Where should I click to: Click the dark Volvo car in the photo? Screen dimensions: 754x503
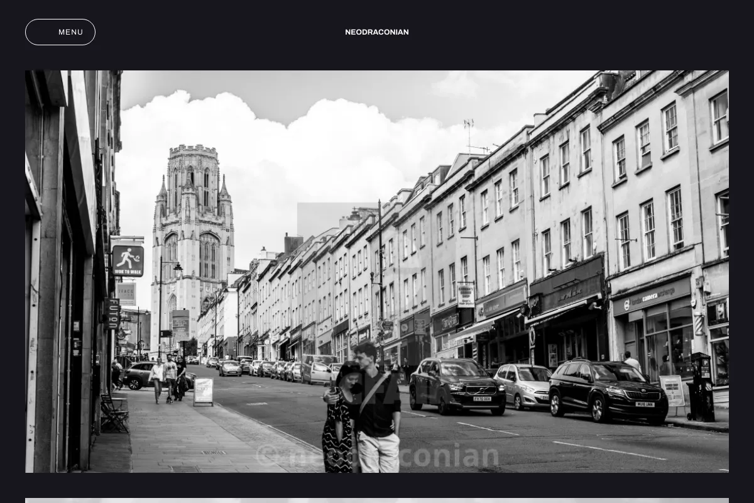pos(457,385)
